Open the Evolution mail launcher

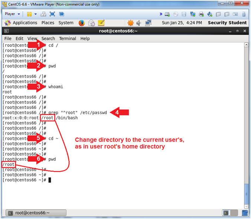pos(91,23)
